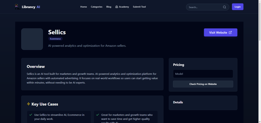Image resolution: width=261 pixels, height=123 pixels.
Task: Click the Librancy AI brand name
Action: [x=31, y=7]
